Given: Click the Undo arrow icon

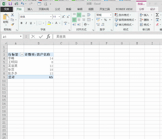Looking at the screenshot, I should [22, 4].
